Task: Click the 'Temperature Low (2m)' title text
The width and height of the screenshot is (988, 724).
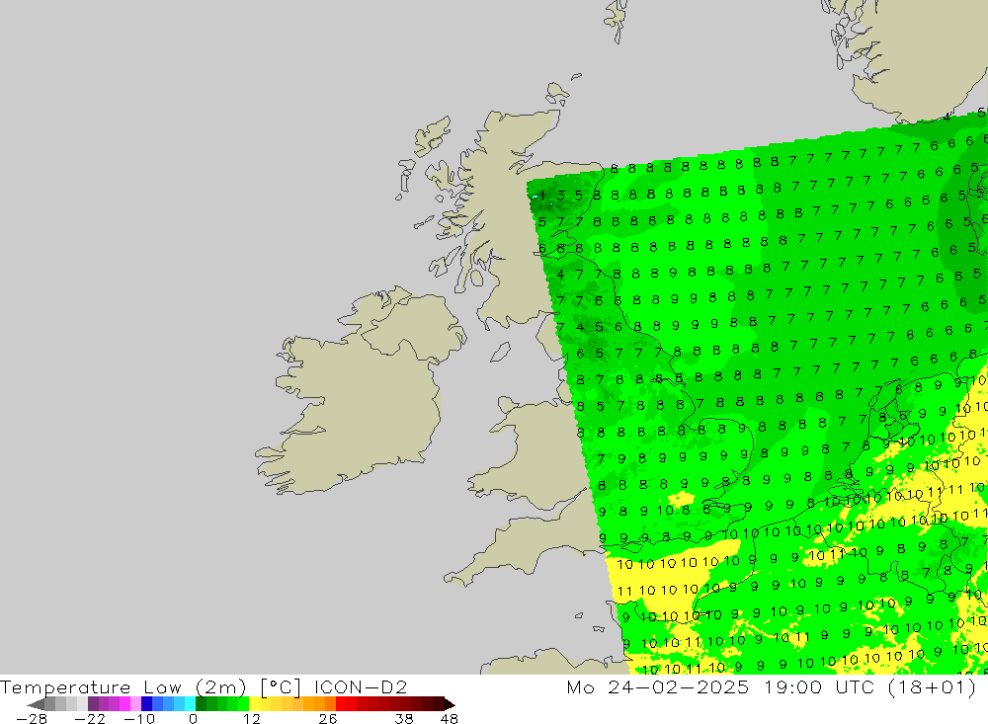Action: (123, 686)
